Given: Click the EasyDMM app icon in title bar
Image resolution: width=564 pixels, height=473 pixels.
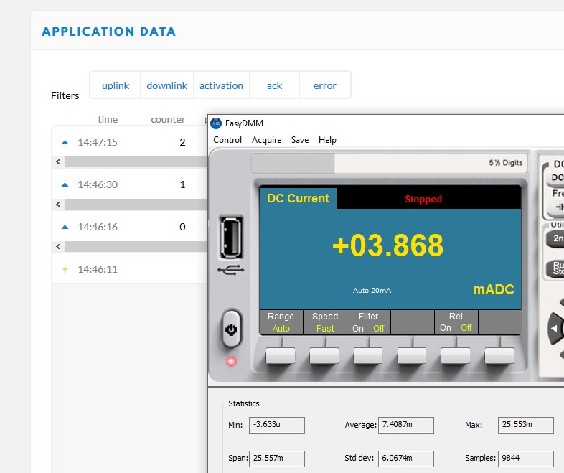Looking at the screenshot, I should click(x=216, y=123).
